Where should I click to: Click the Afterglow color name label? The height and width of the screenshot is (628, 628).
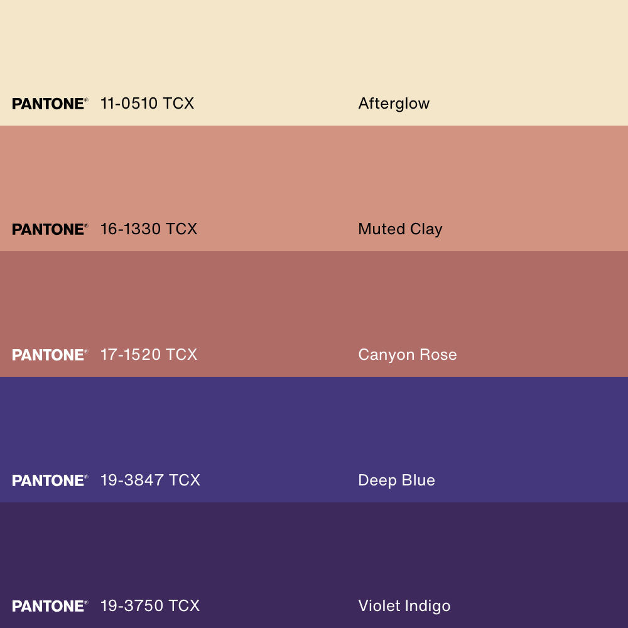pyautogui.click(x=394, y=104)
